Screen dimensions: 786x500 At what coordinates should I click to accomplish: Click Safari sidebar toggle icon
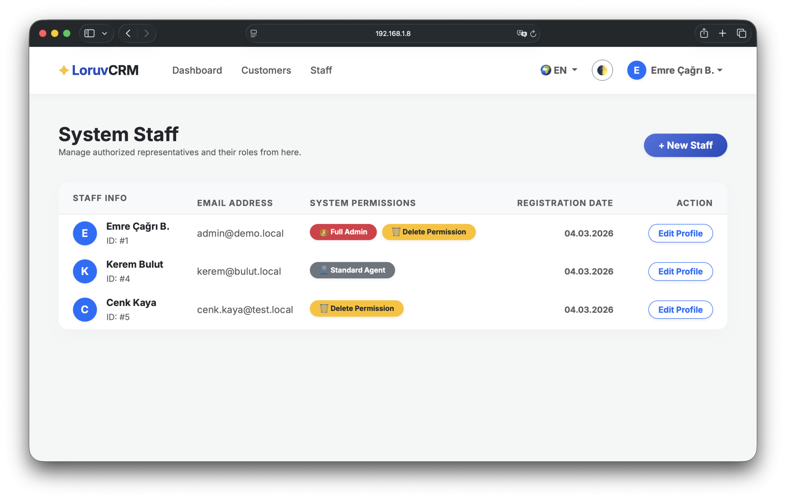coord(89,33)
